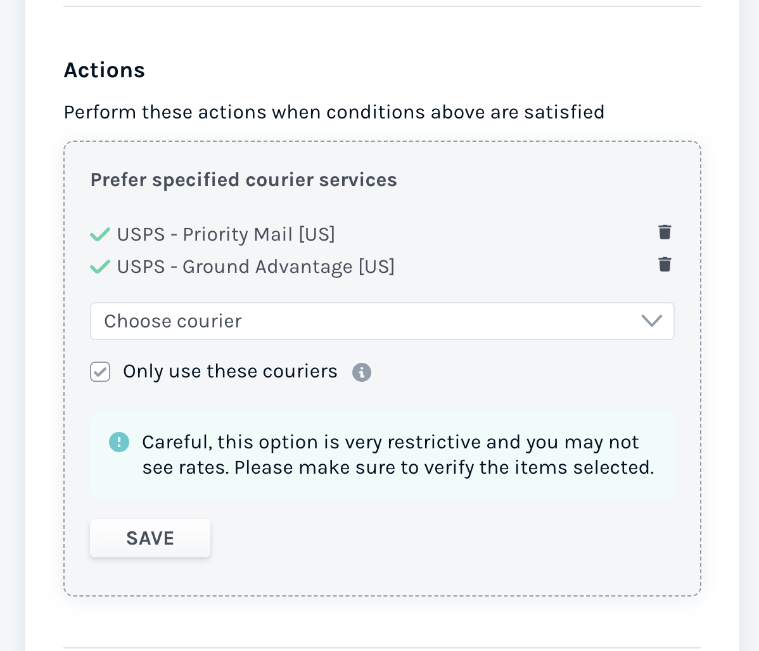
Task: Click the restrictive option warning message
Action: coord(398,455)
